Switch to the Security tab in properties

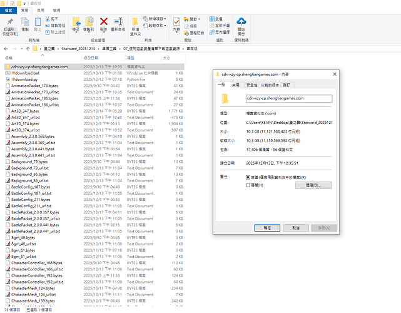click(x=251, y=85)
